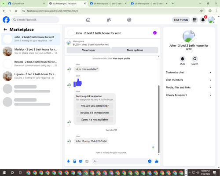Switch to the first Facebook tab
The width and height of the screenshot is (220, 176).
pyautogui.click(x=26, y=4)
